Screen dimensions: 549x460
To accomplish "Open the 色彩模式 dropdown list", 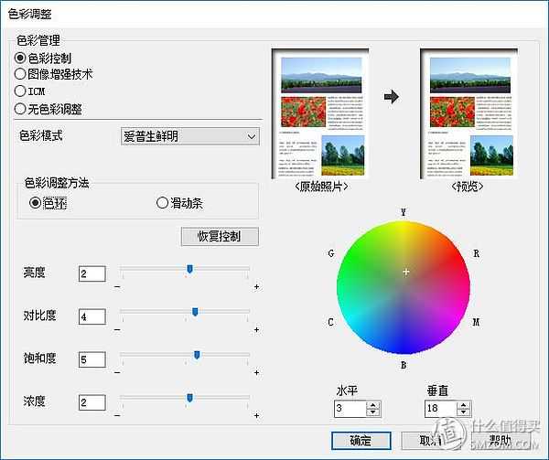I will [190, 137].
